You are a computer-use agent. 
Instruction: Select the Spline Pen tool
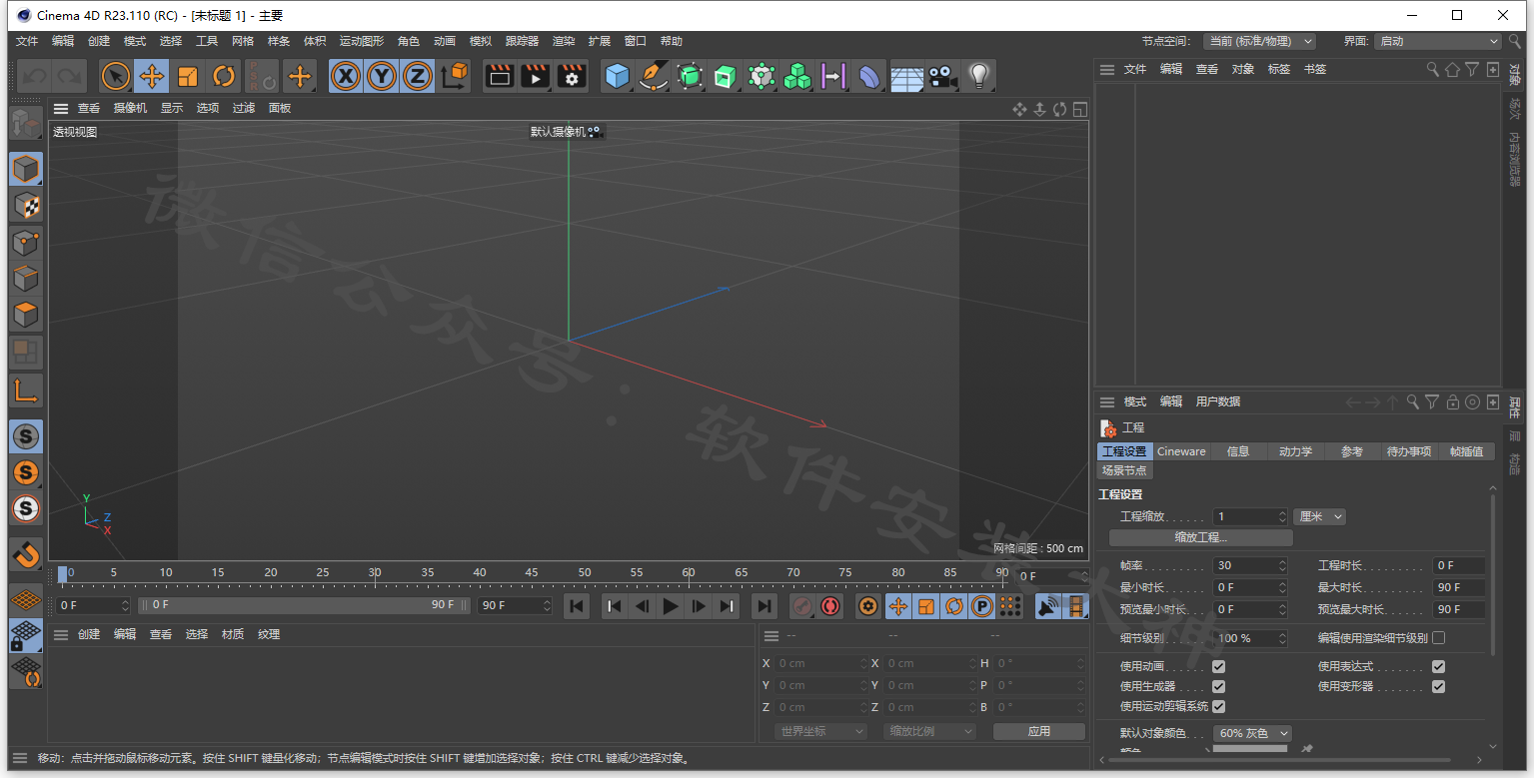(654, 76)
